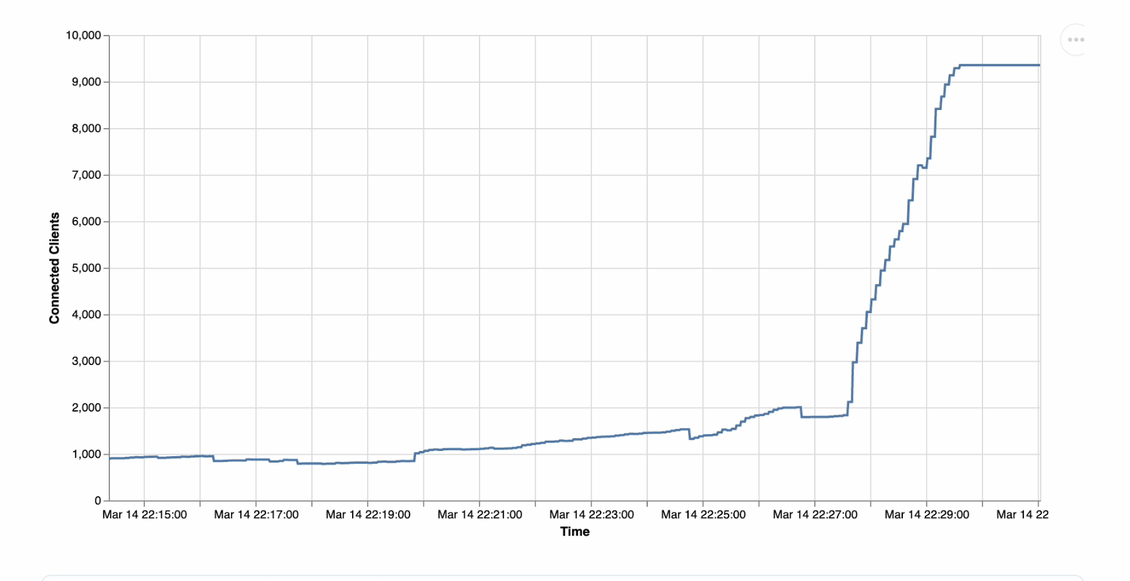1130x581 pixels.
Task: Click the 3,000 y-axis tick label
Action: pos(86,361)
